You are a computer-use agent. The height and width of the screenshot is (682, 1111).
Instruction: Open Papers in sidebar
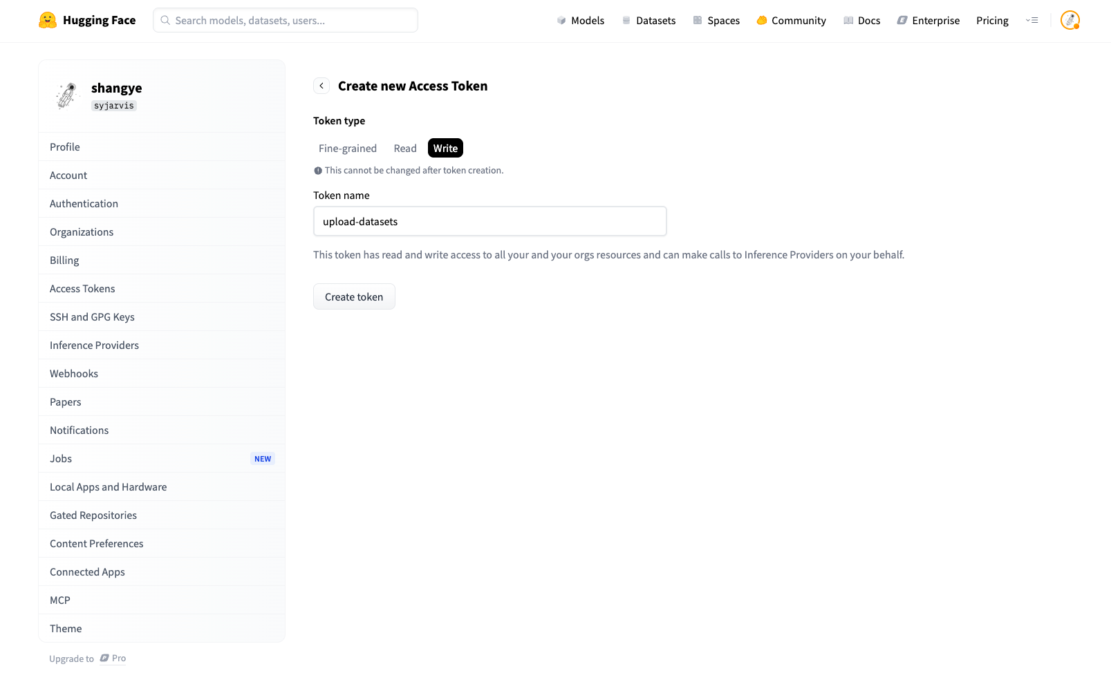click(x=162, y=402)
